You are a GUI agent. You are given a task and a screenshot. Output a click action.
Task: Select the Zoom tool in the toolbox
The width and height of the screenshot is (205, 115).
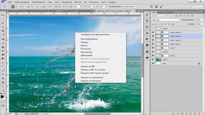(3, 90)
